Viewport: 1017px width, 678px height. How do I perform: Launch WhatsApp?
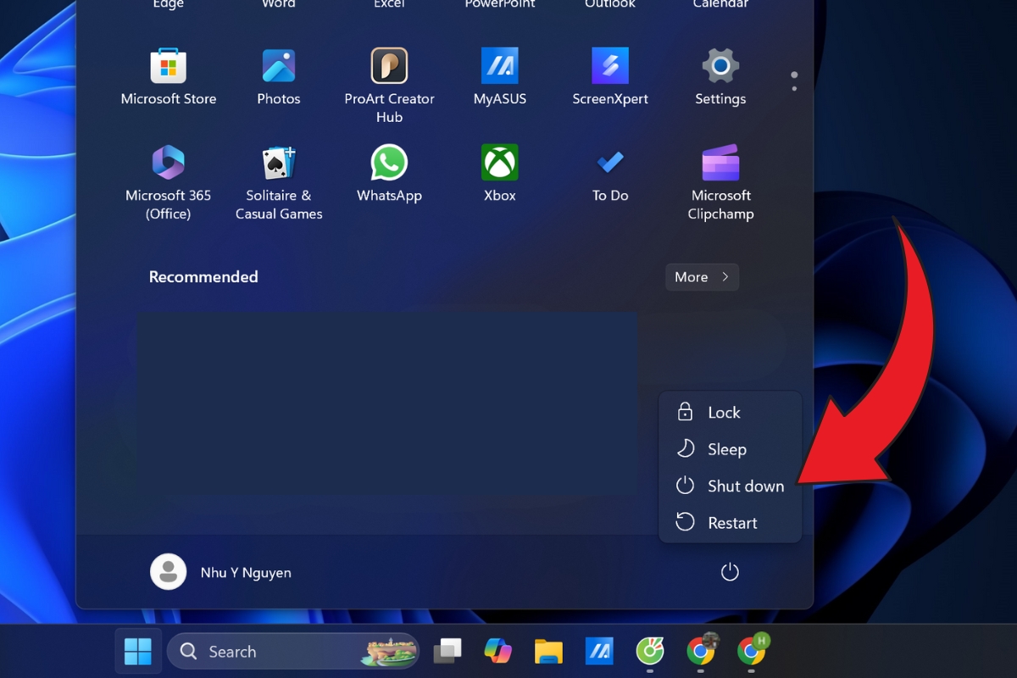click(x=389, y=174)
